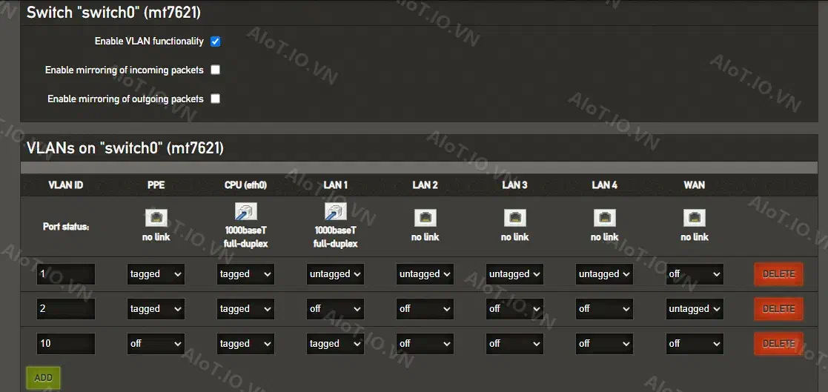
Task: Open LAN 3 dropdown for VLAN 2
Action: tap(515, 309)
